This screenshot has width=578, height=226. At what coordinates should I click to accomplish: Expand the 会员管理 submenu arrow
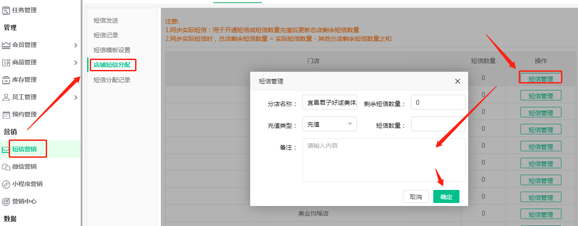(x=75, y=45)
